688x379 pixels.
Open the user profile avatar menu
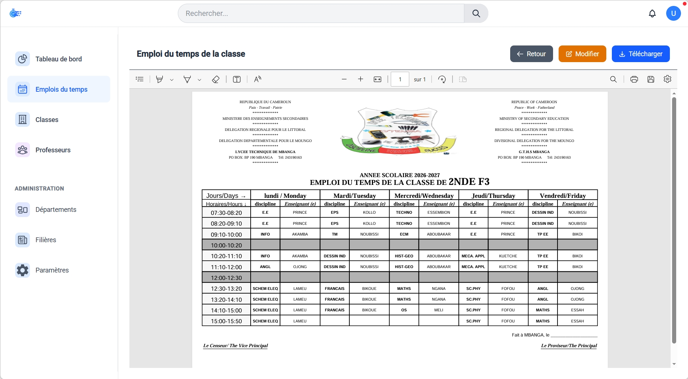[x=674, y=13]
